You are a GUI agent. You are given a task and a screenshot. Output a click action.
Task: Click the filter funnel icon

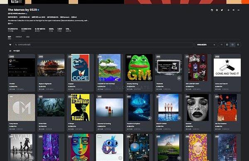pos(10,45)
